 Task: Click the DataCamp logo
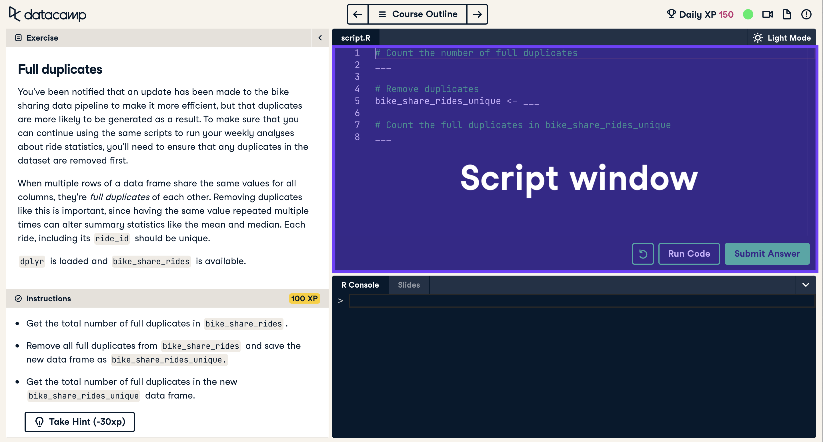(x=47, y=14)
